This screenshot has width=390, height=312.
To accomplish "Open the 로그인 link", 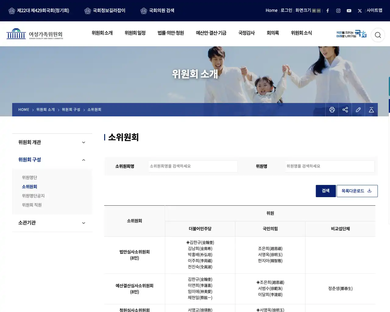I will point(286,10).
